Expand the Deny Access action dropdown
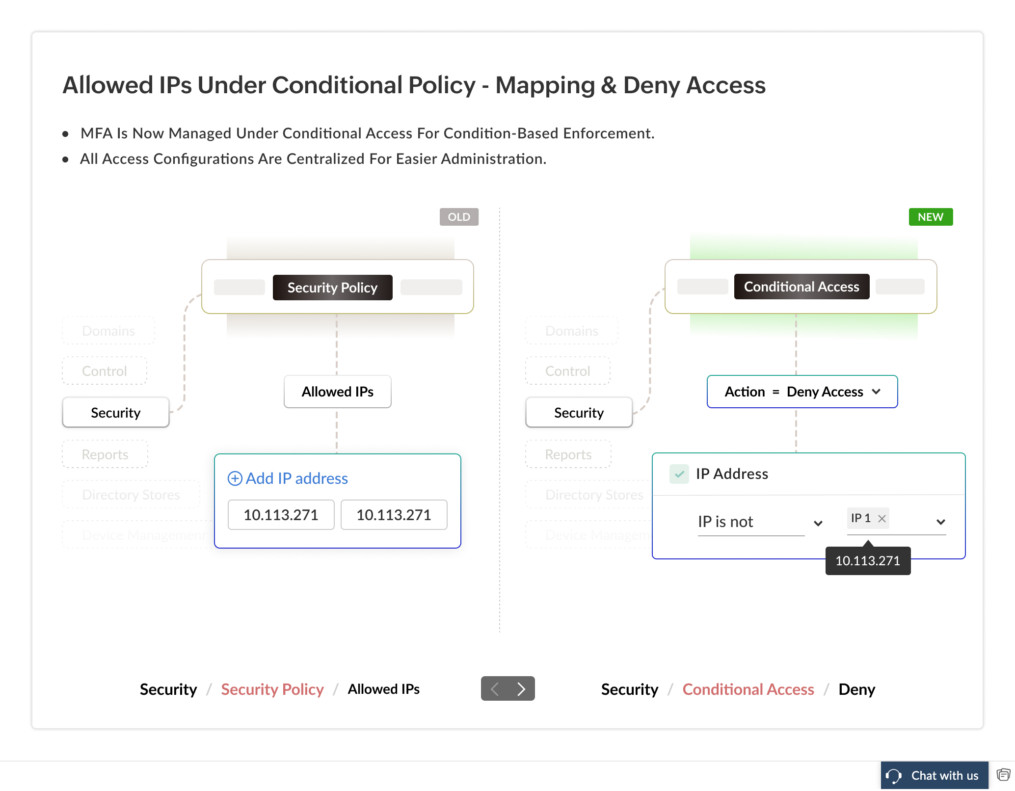1015x791 pixels. (x=877, y=392)
